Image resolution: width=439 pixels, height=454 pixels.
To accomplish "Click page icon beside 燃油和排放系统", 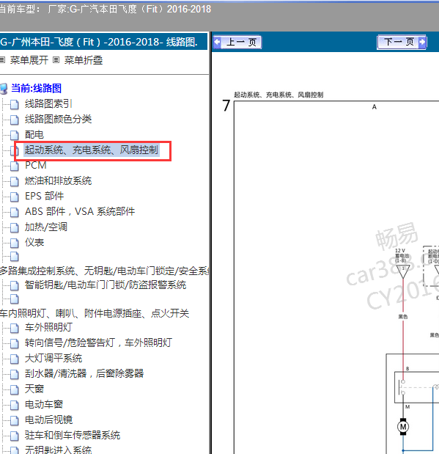I will point(15,181).
